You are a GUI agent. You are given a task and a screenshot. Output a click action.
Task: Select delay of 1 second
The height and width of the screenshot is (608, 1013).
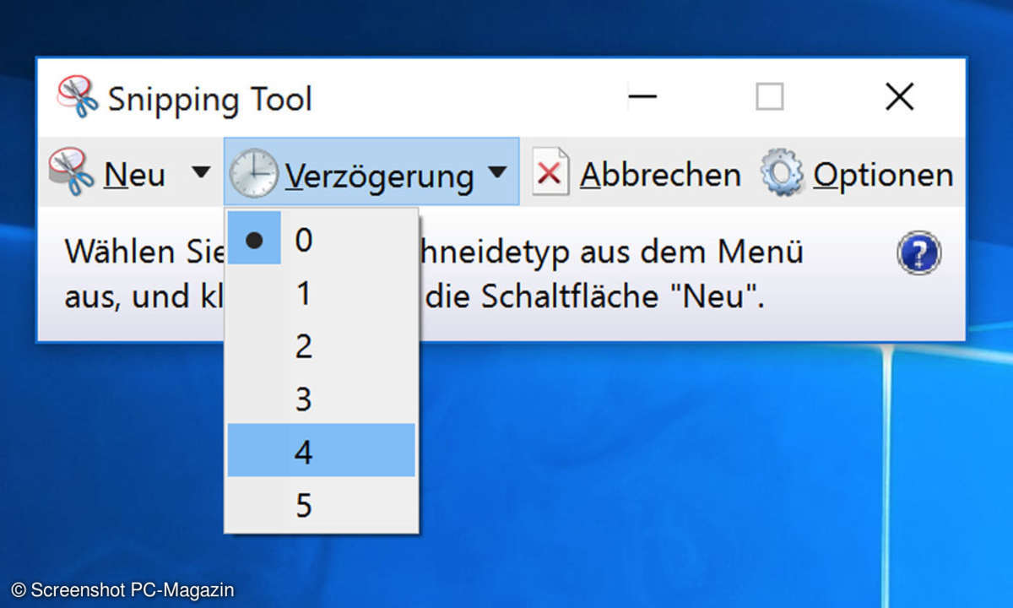pos(322,294)
